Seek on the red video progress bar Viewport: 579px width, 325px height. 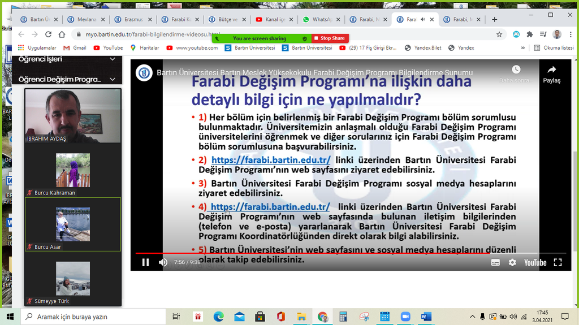351,253
